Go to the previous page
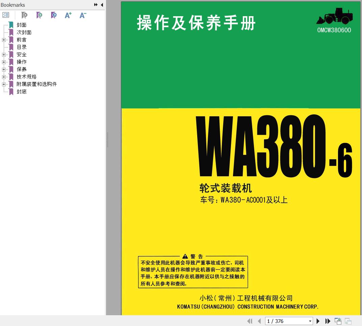362x326 pixels. [x=259, y=321]
